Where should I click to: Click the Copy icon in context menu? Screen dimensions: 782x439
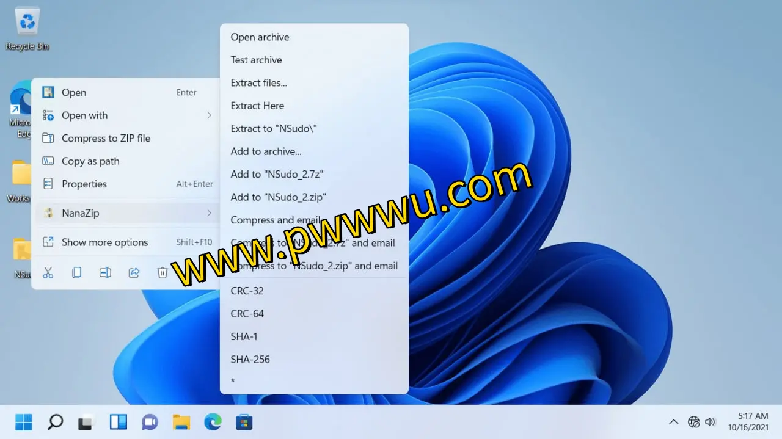(x=77, y=273)
